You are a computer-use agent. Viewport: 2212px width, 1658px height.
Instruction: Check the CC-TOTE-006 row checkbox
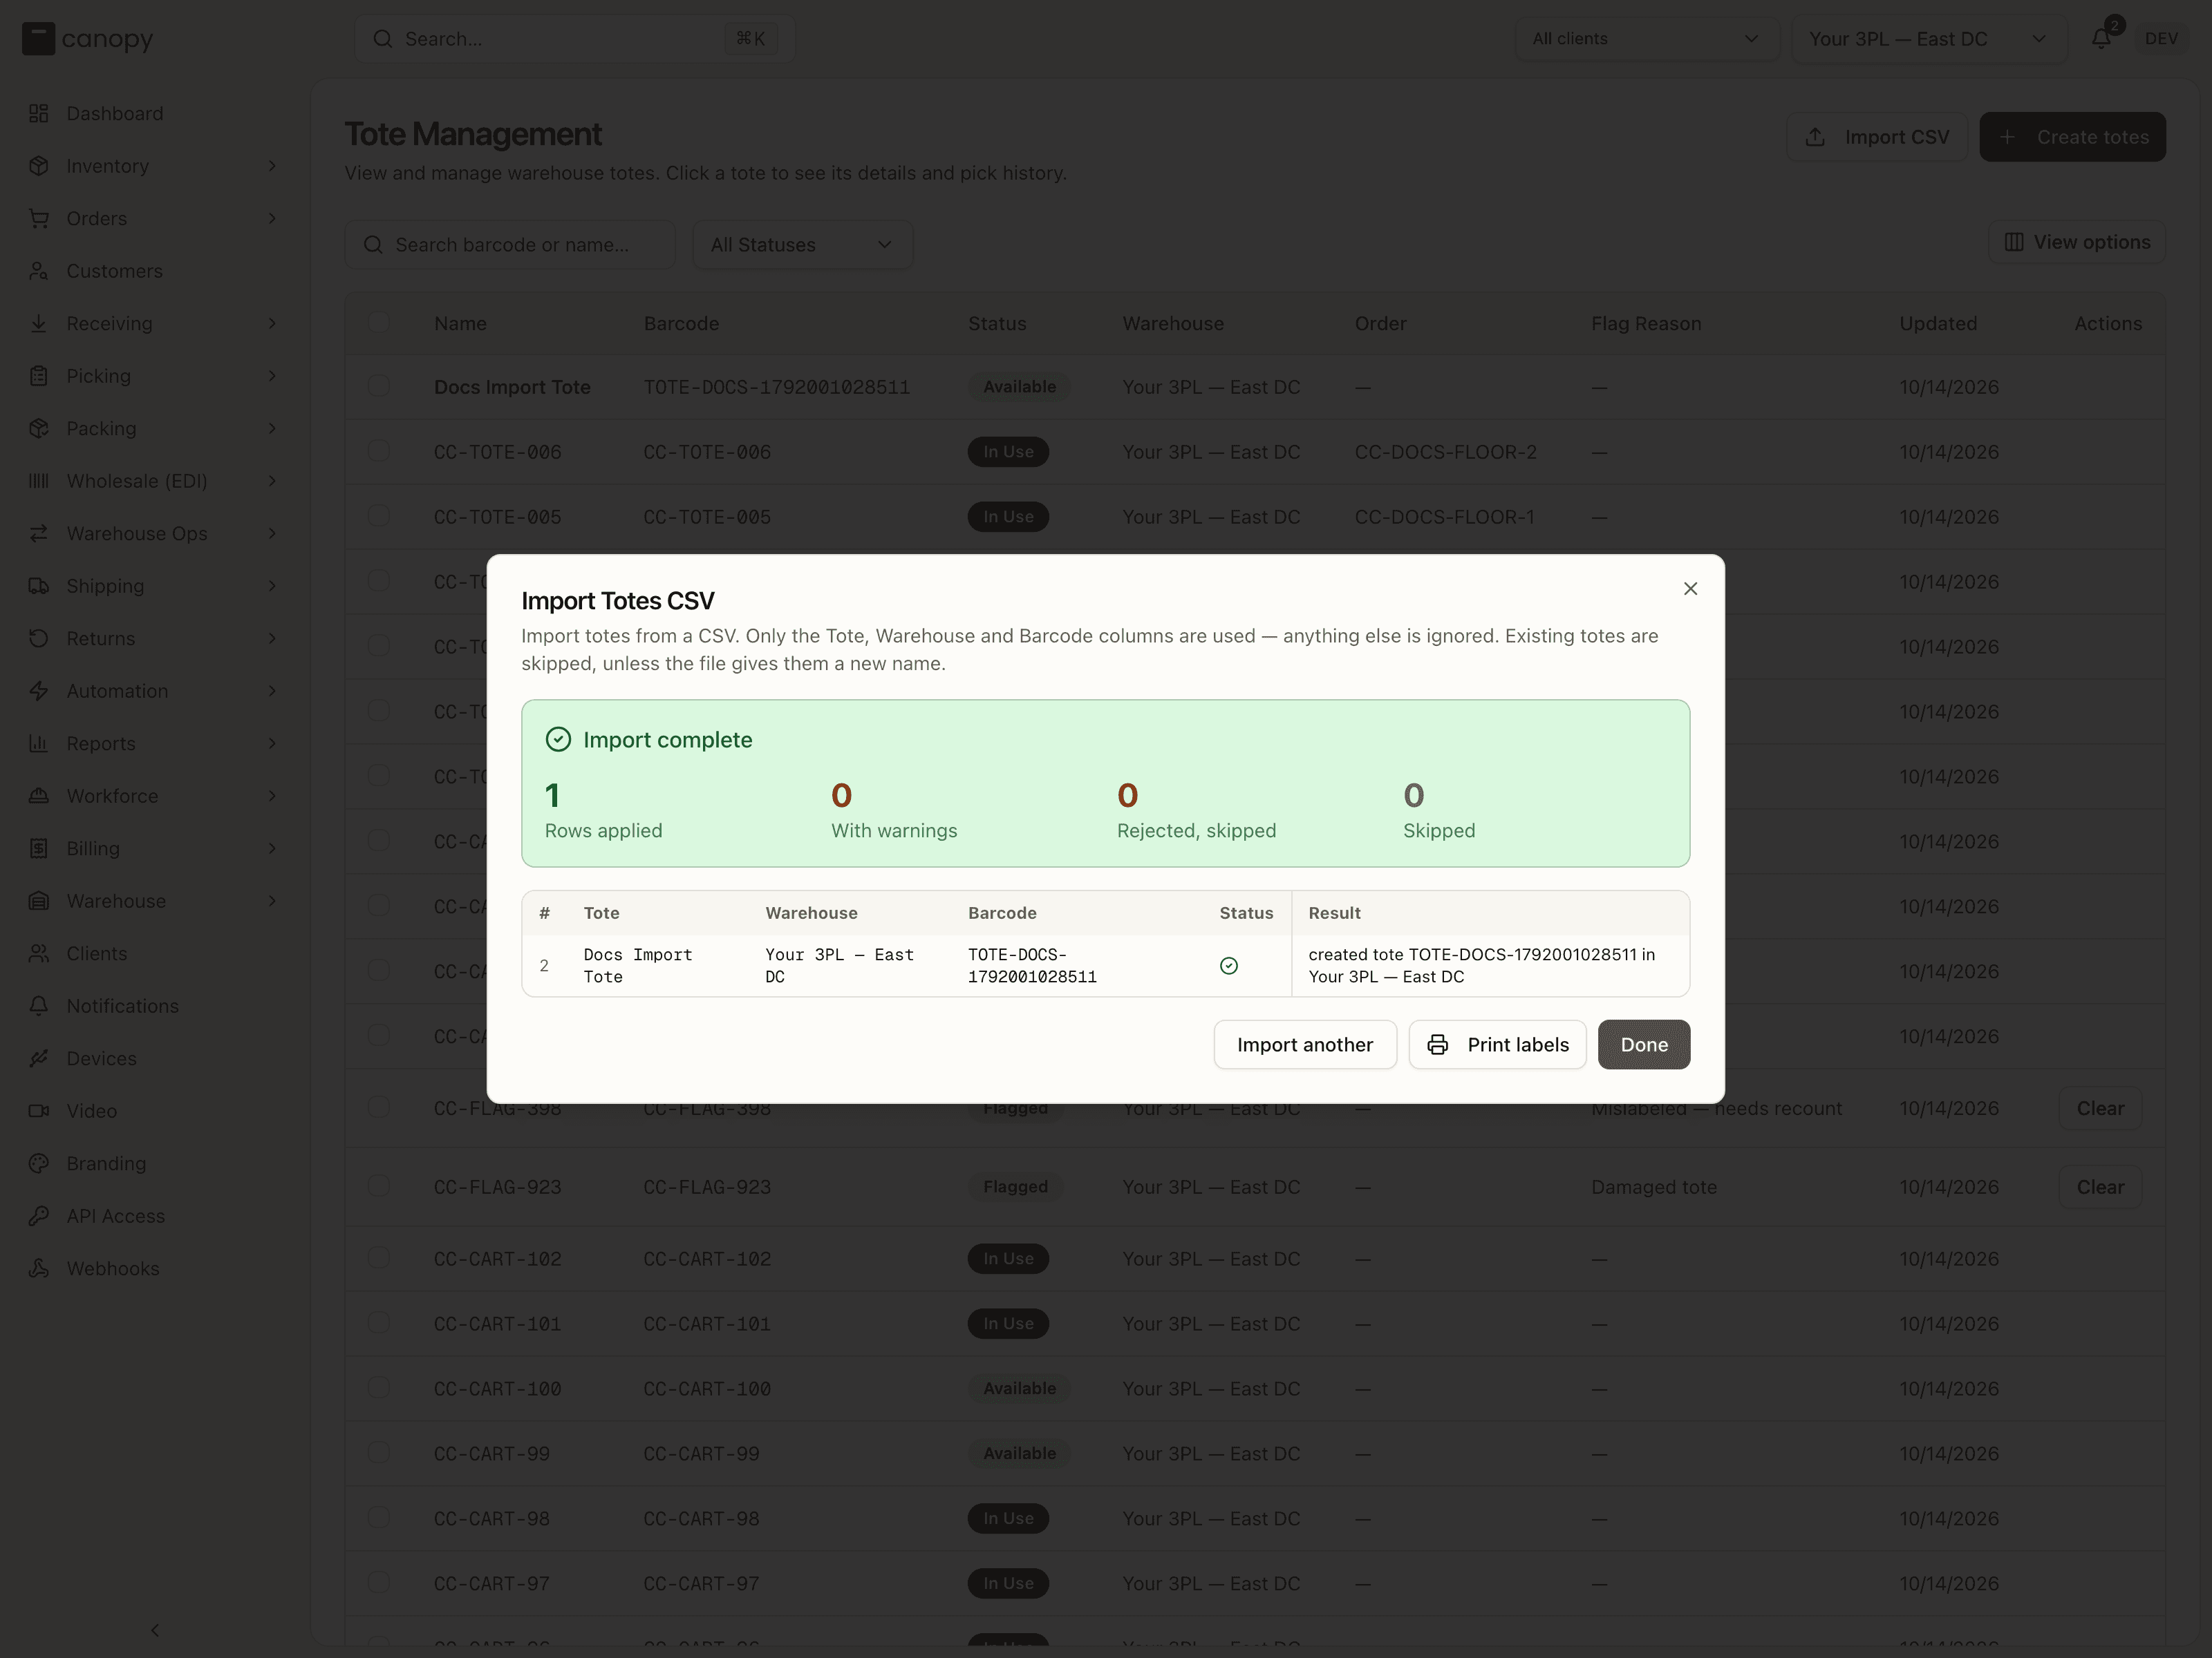(x=379, y=450)
